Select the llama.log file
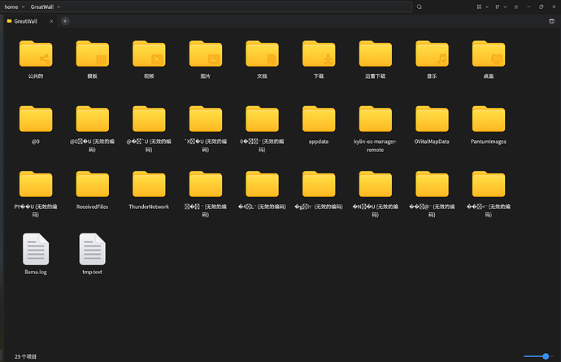The height and width of the screenshot is (362, 561). click(36, 249)
